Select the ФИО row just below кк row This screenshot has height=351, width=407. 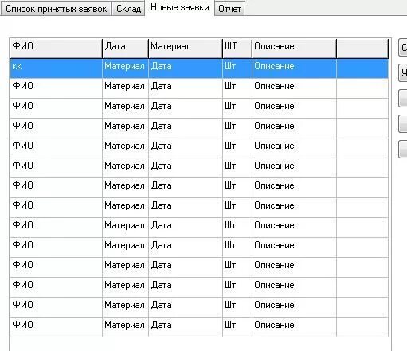199,88
